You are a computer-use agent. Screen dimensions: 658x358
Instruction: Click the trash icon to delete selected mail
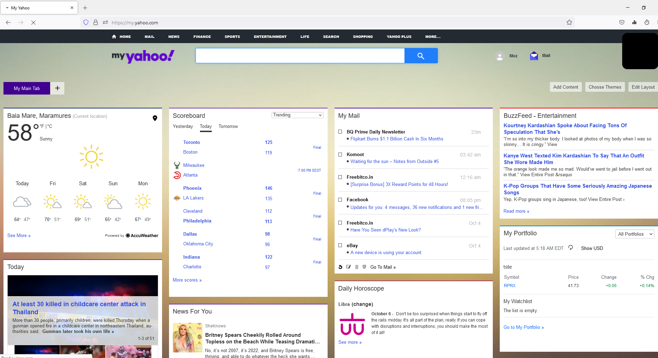pyautogui.click(x=356, y=267)
